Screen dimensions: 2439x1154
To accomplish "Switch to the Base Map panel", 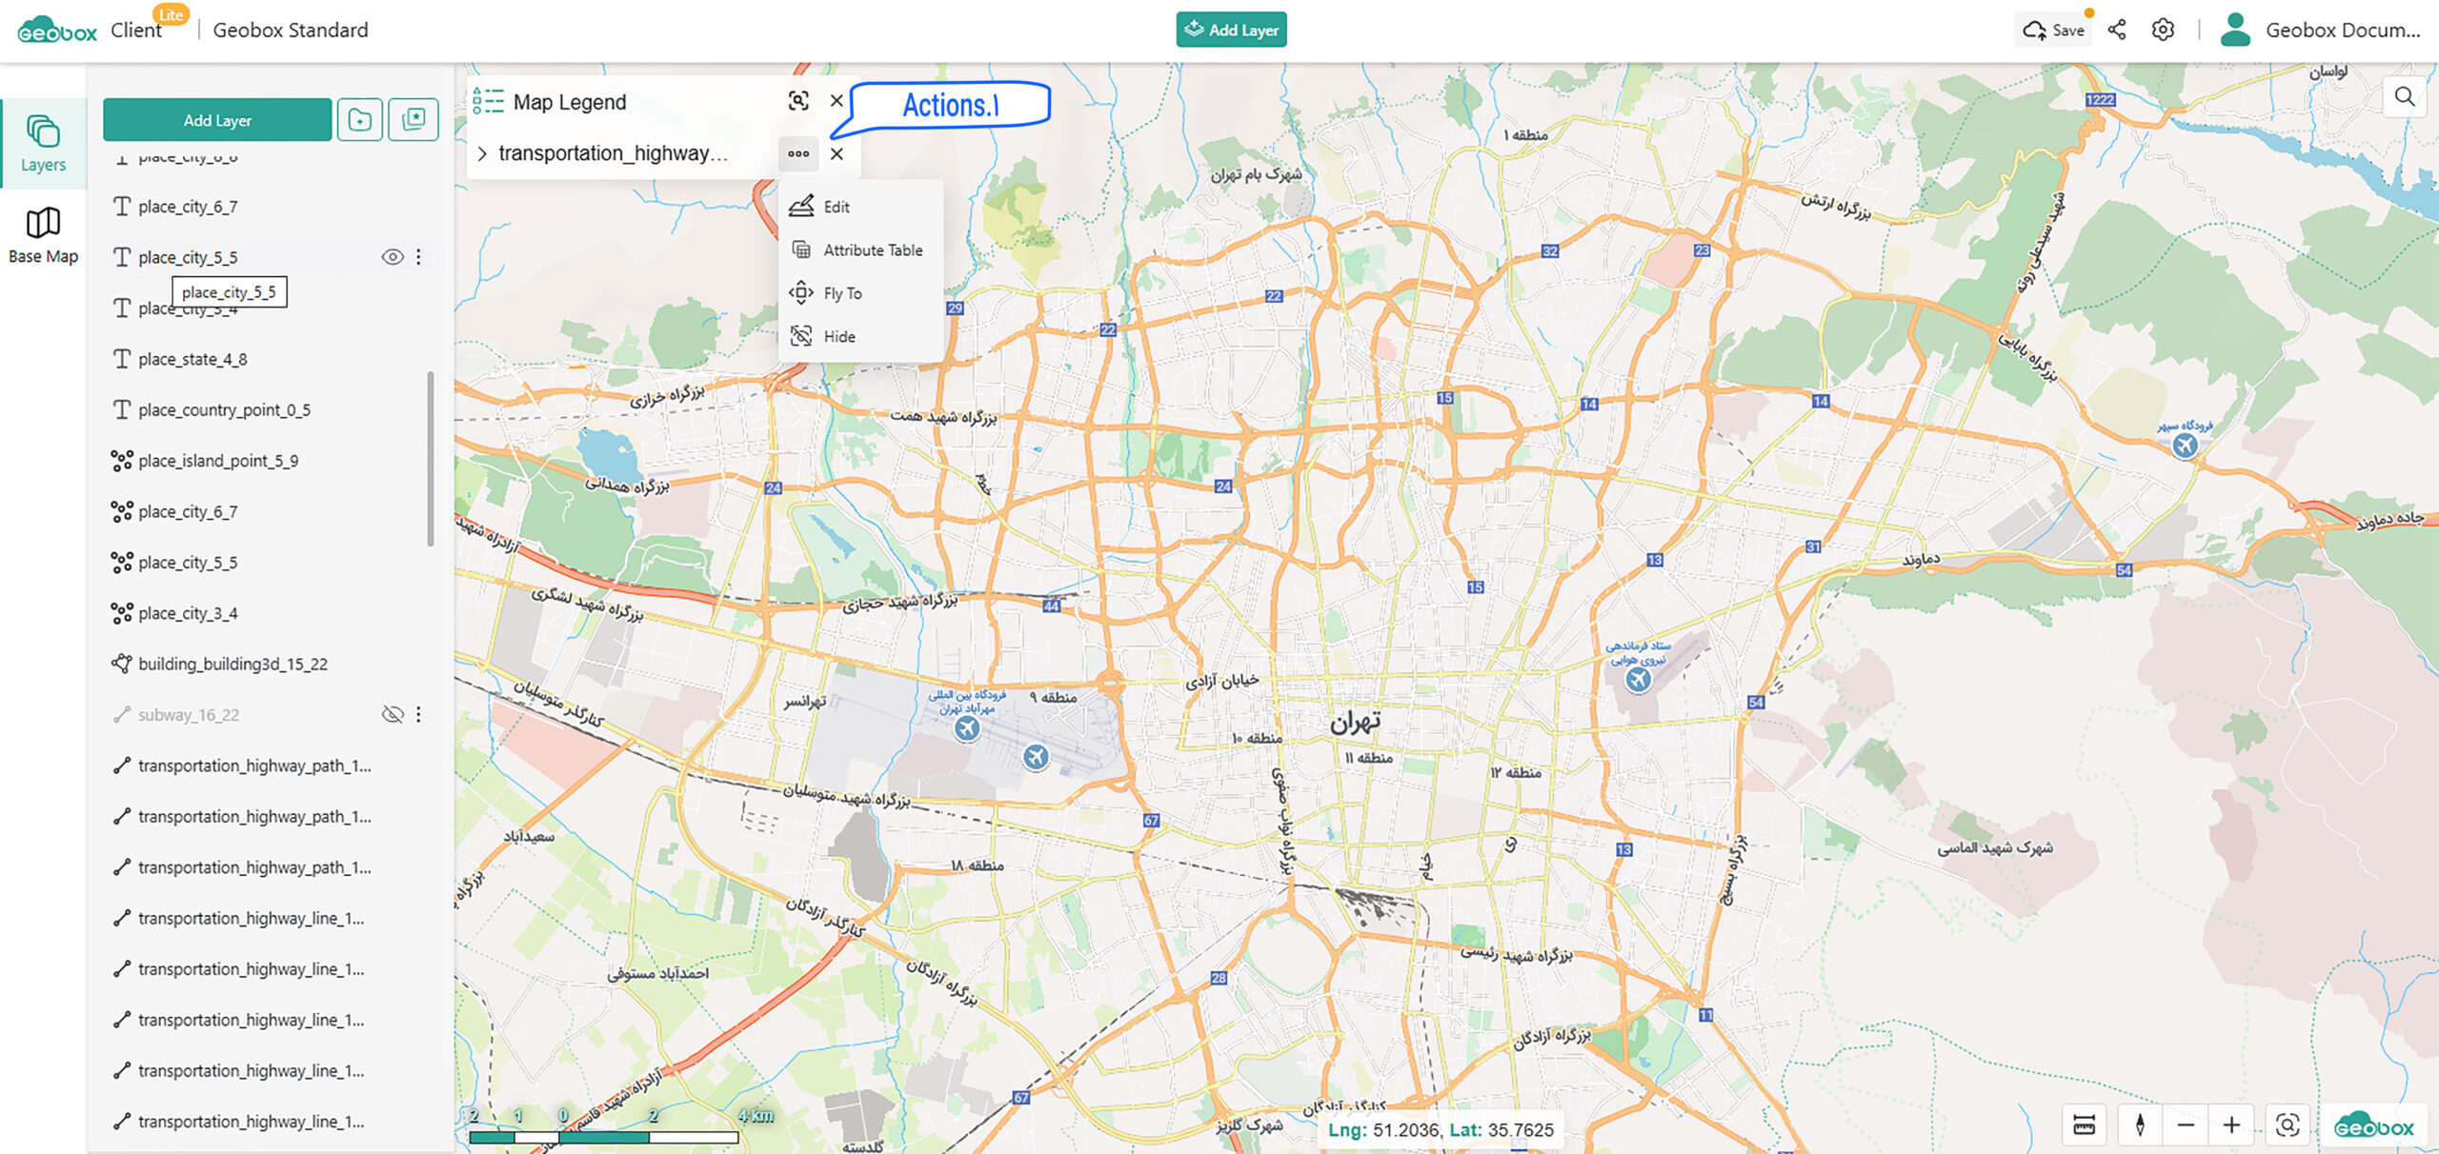I will (43, 235).
